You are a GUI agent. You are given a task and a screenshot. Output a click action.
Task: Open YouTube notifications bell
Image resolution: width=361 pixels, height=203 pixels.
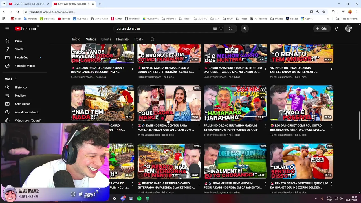336,28
